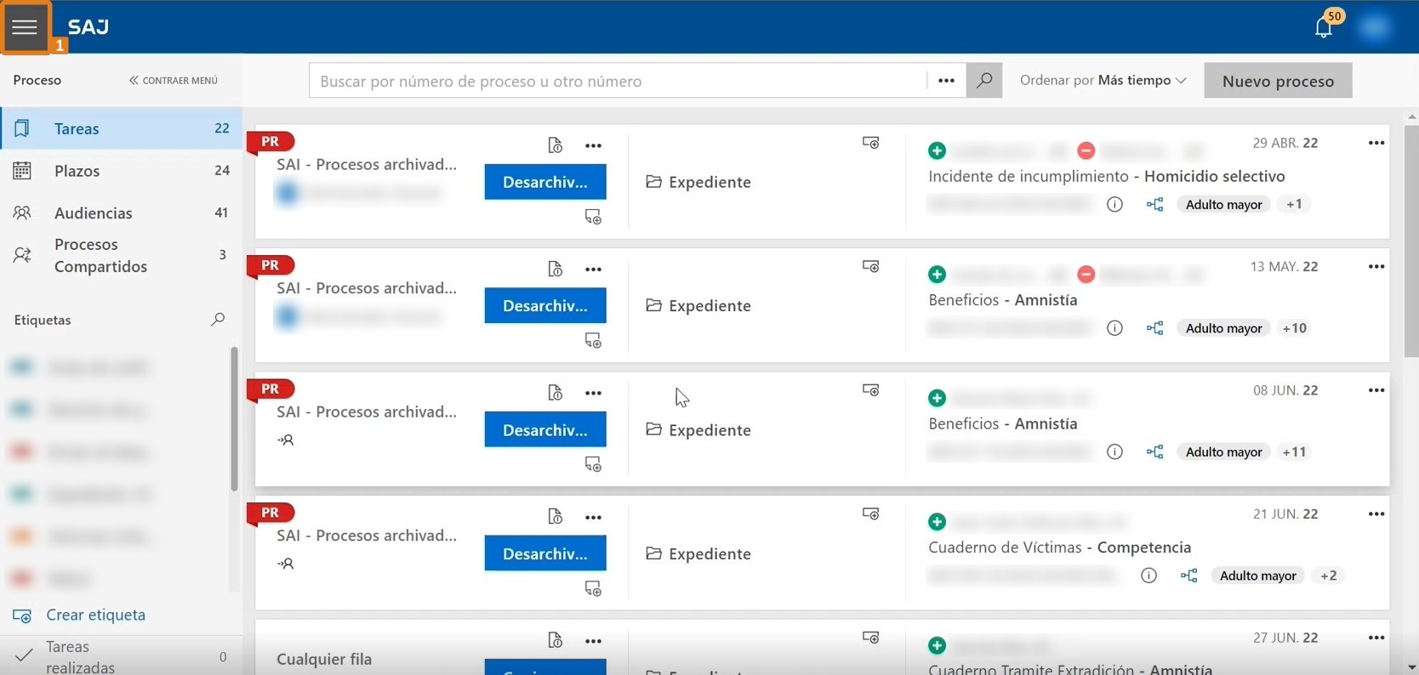Open Expediente in 13 MAY. row

[x=698, y=305]
